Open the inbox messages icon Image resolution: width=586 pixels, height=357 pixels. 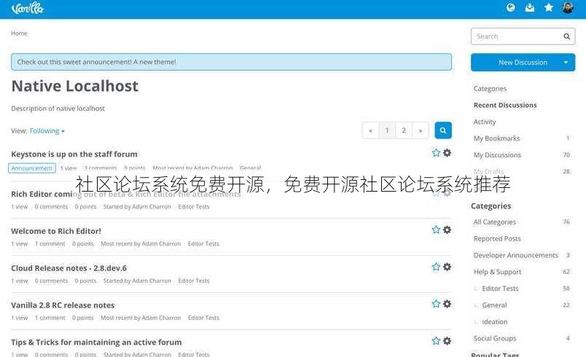(530, 7)
